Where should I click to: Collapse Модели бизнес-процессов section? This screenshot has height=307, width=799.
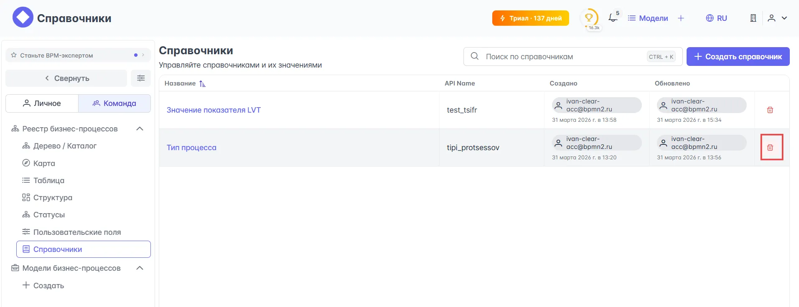(140, 268)
